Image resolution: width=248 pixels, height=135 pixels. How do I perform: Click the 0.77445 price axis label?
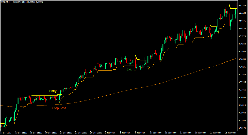point(242,82)
